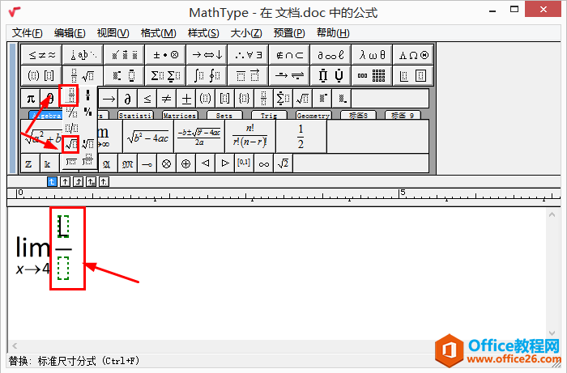Screen dimensions: 567x373
Task: Insert the not-equal symbol in small bar
Action: [x=167, y=98]
